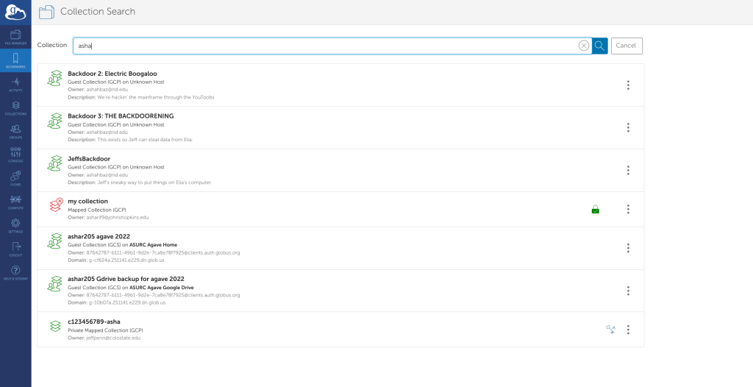This screenshot has width=753, height=387.
Task: Click into the Collection search field
Action: pos(324,46)
